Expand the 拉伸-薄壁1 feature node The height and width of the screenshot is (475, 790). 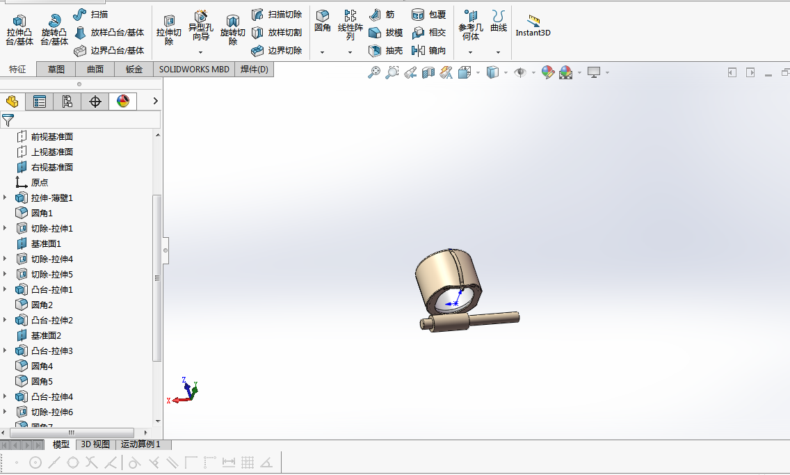click(x=5, y=198)
